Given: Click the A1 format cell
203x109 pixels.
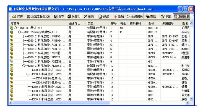Looking at the screenshot, I should click(121, 32).
